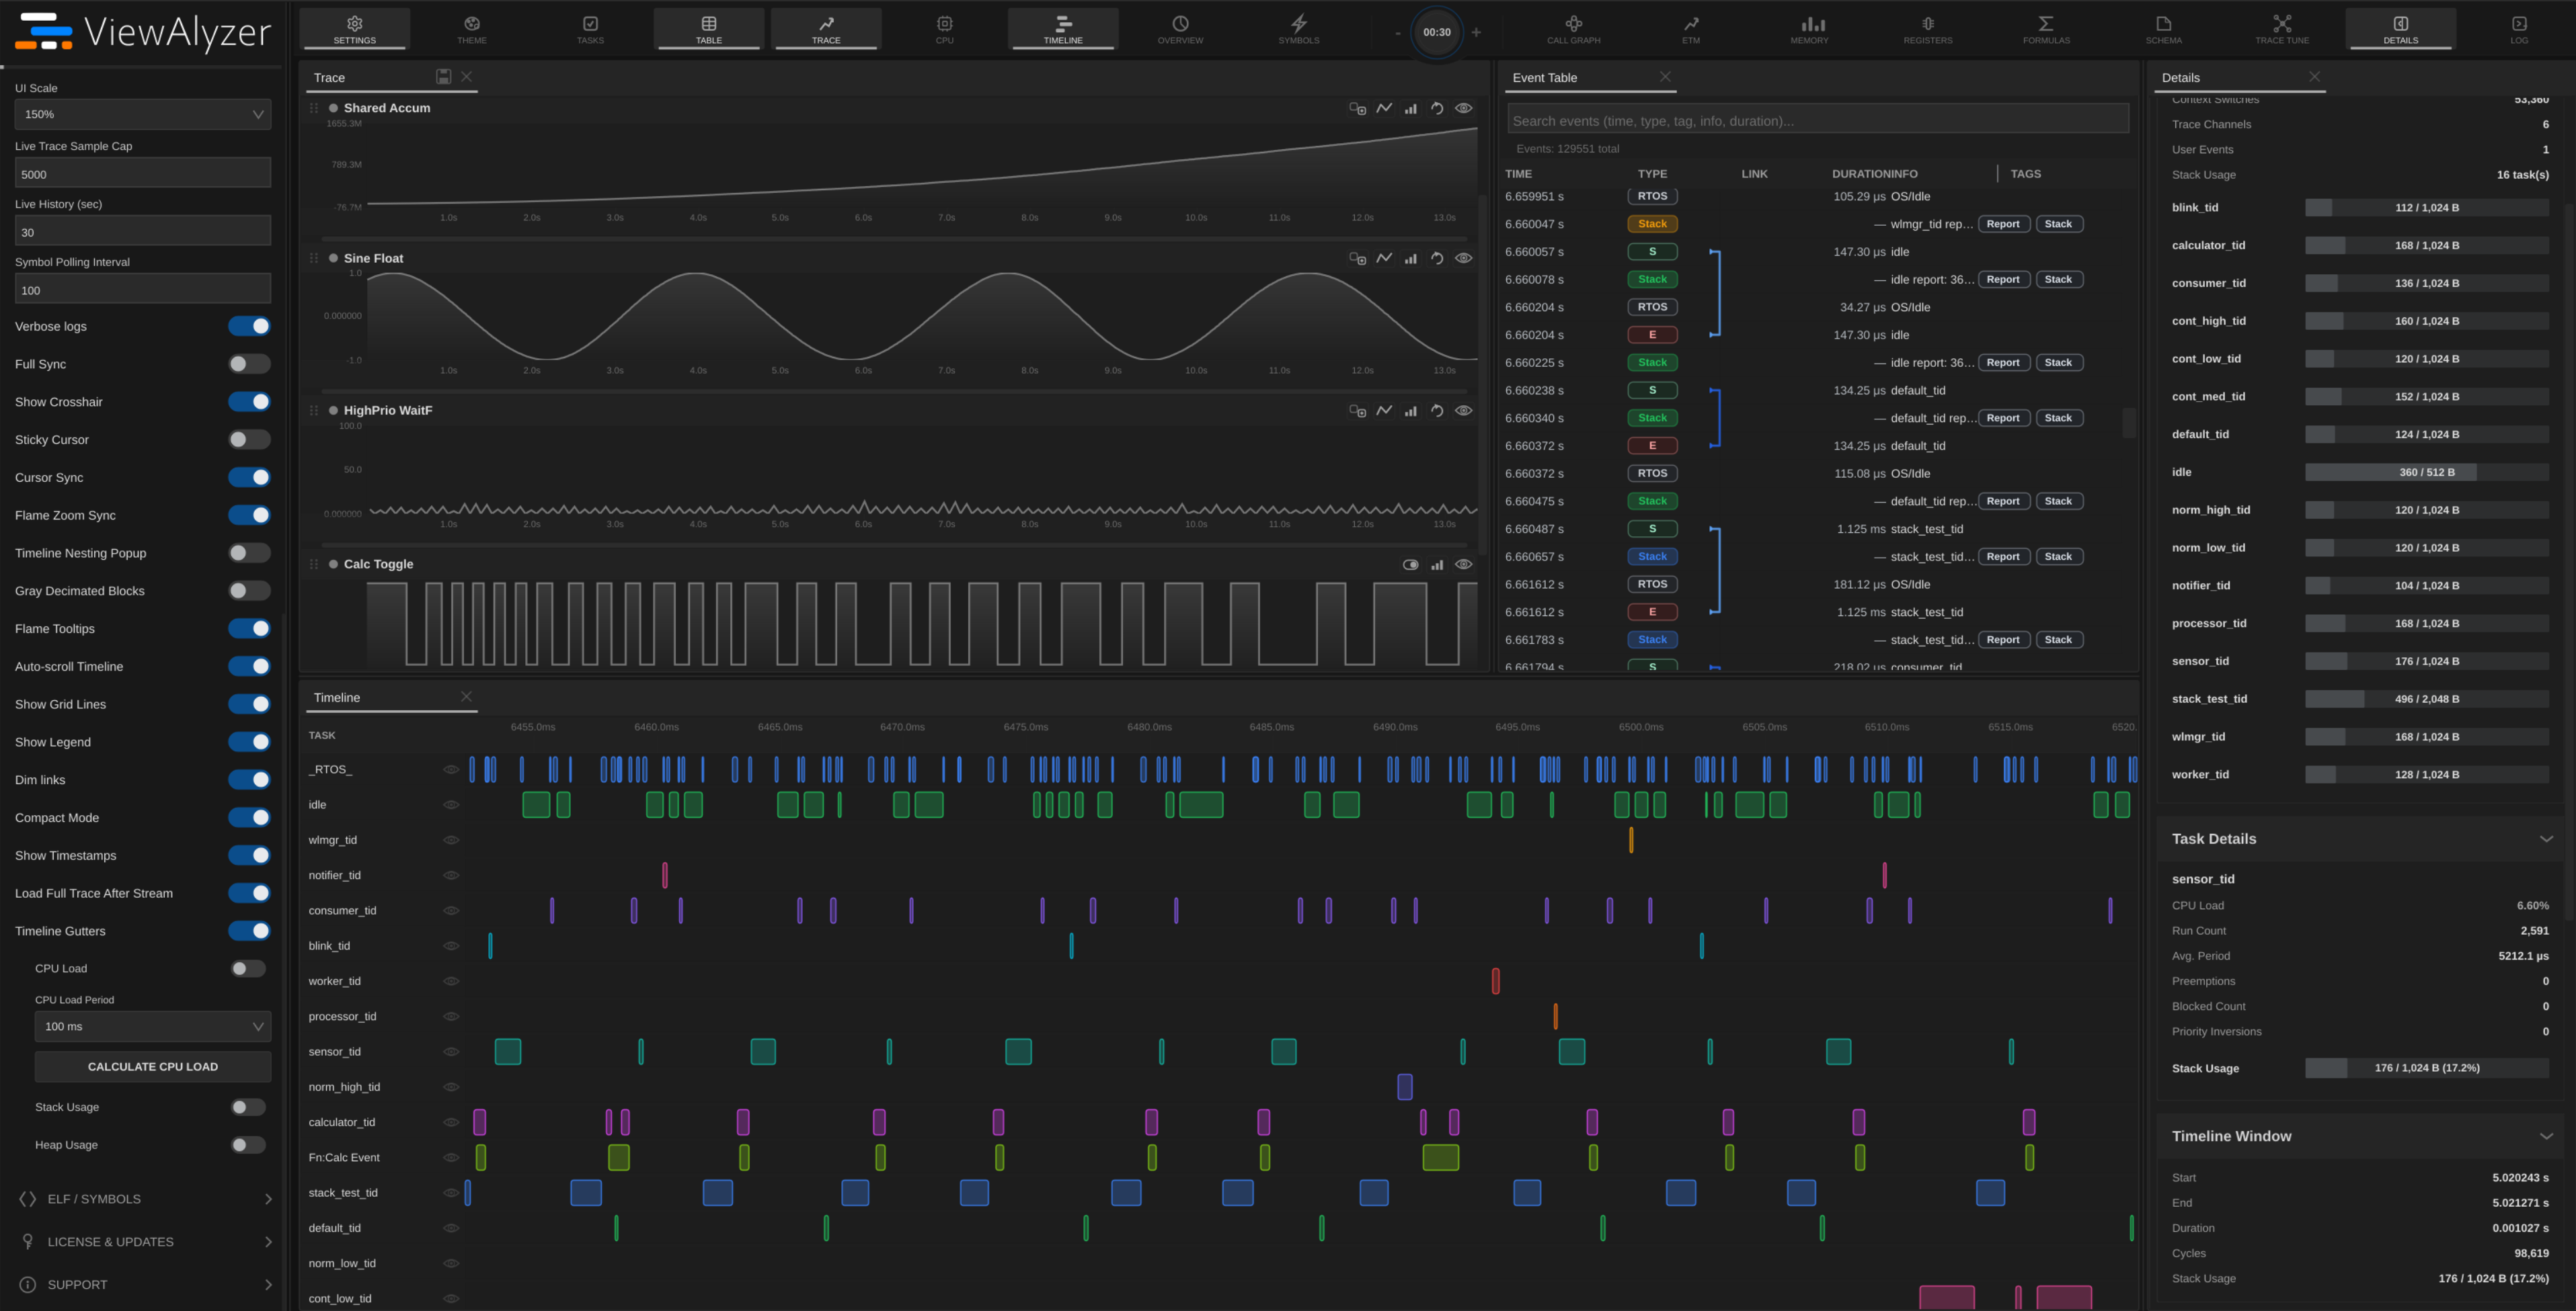Viewport: 2576px width, 1311px height.
Task: Click Stack button in the 6.660078 s row
Action: pyautogui.click(x=2058, y=280)
